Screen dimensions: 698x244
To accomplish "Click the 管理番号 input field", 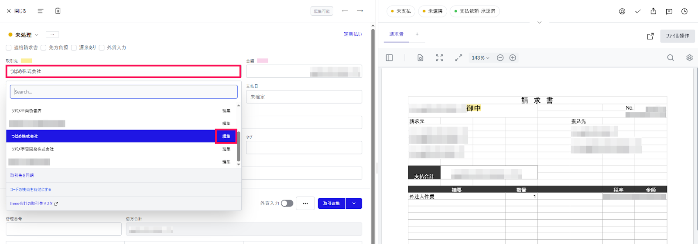I will click(64, 229).
